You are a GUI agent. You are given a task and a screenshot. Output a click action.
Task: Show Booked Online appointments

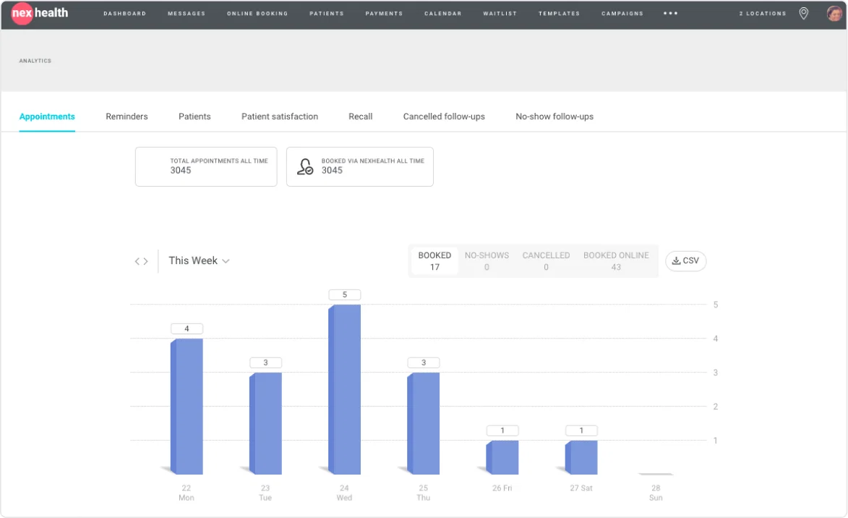(616, 261)
